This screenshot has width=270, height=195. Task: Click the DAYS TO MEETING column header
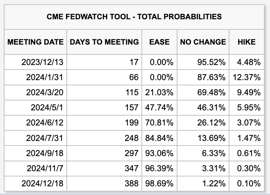pyautogui.click(x=104, y=42)
